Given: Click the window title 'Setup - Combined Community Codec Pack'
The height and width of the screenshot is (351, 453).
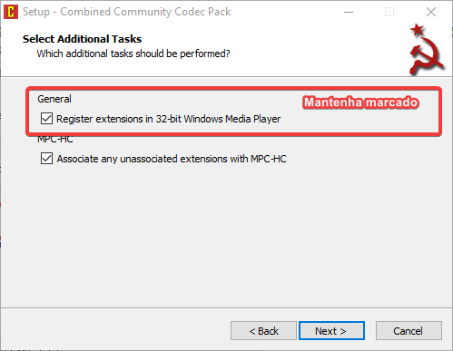Looking at the screenshot, I should (x=127, y=12).
